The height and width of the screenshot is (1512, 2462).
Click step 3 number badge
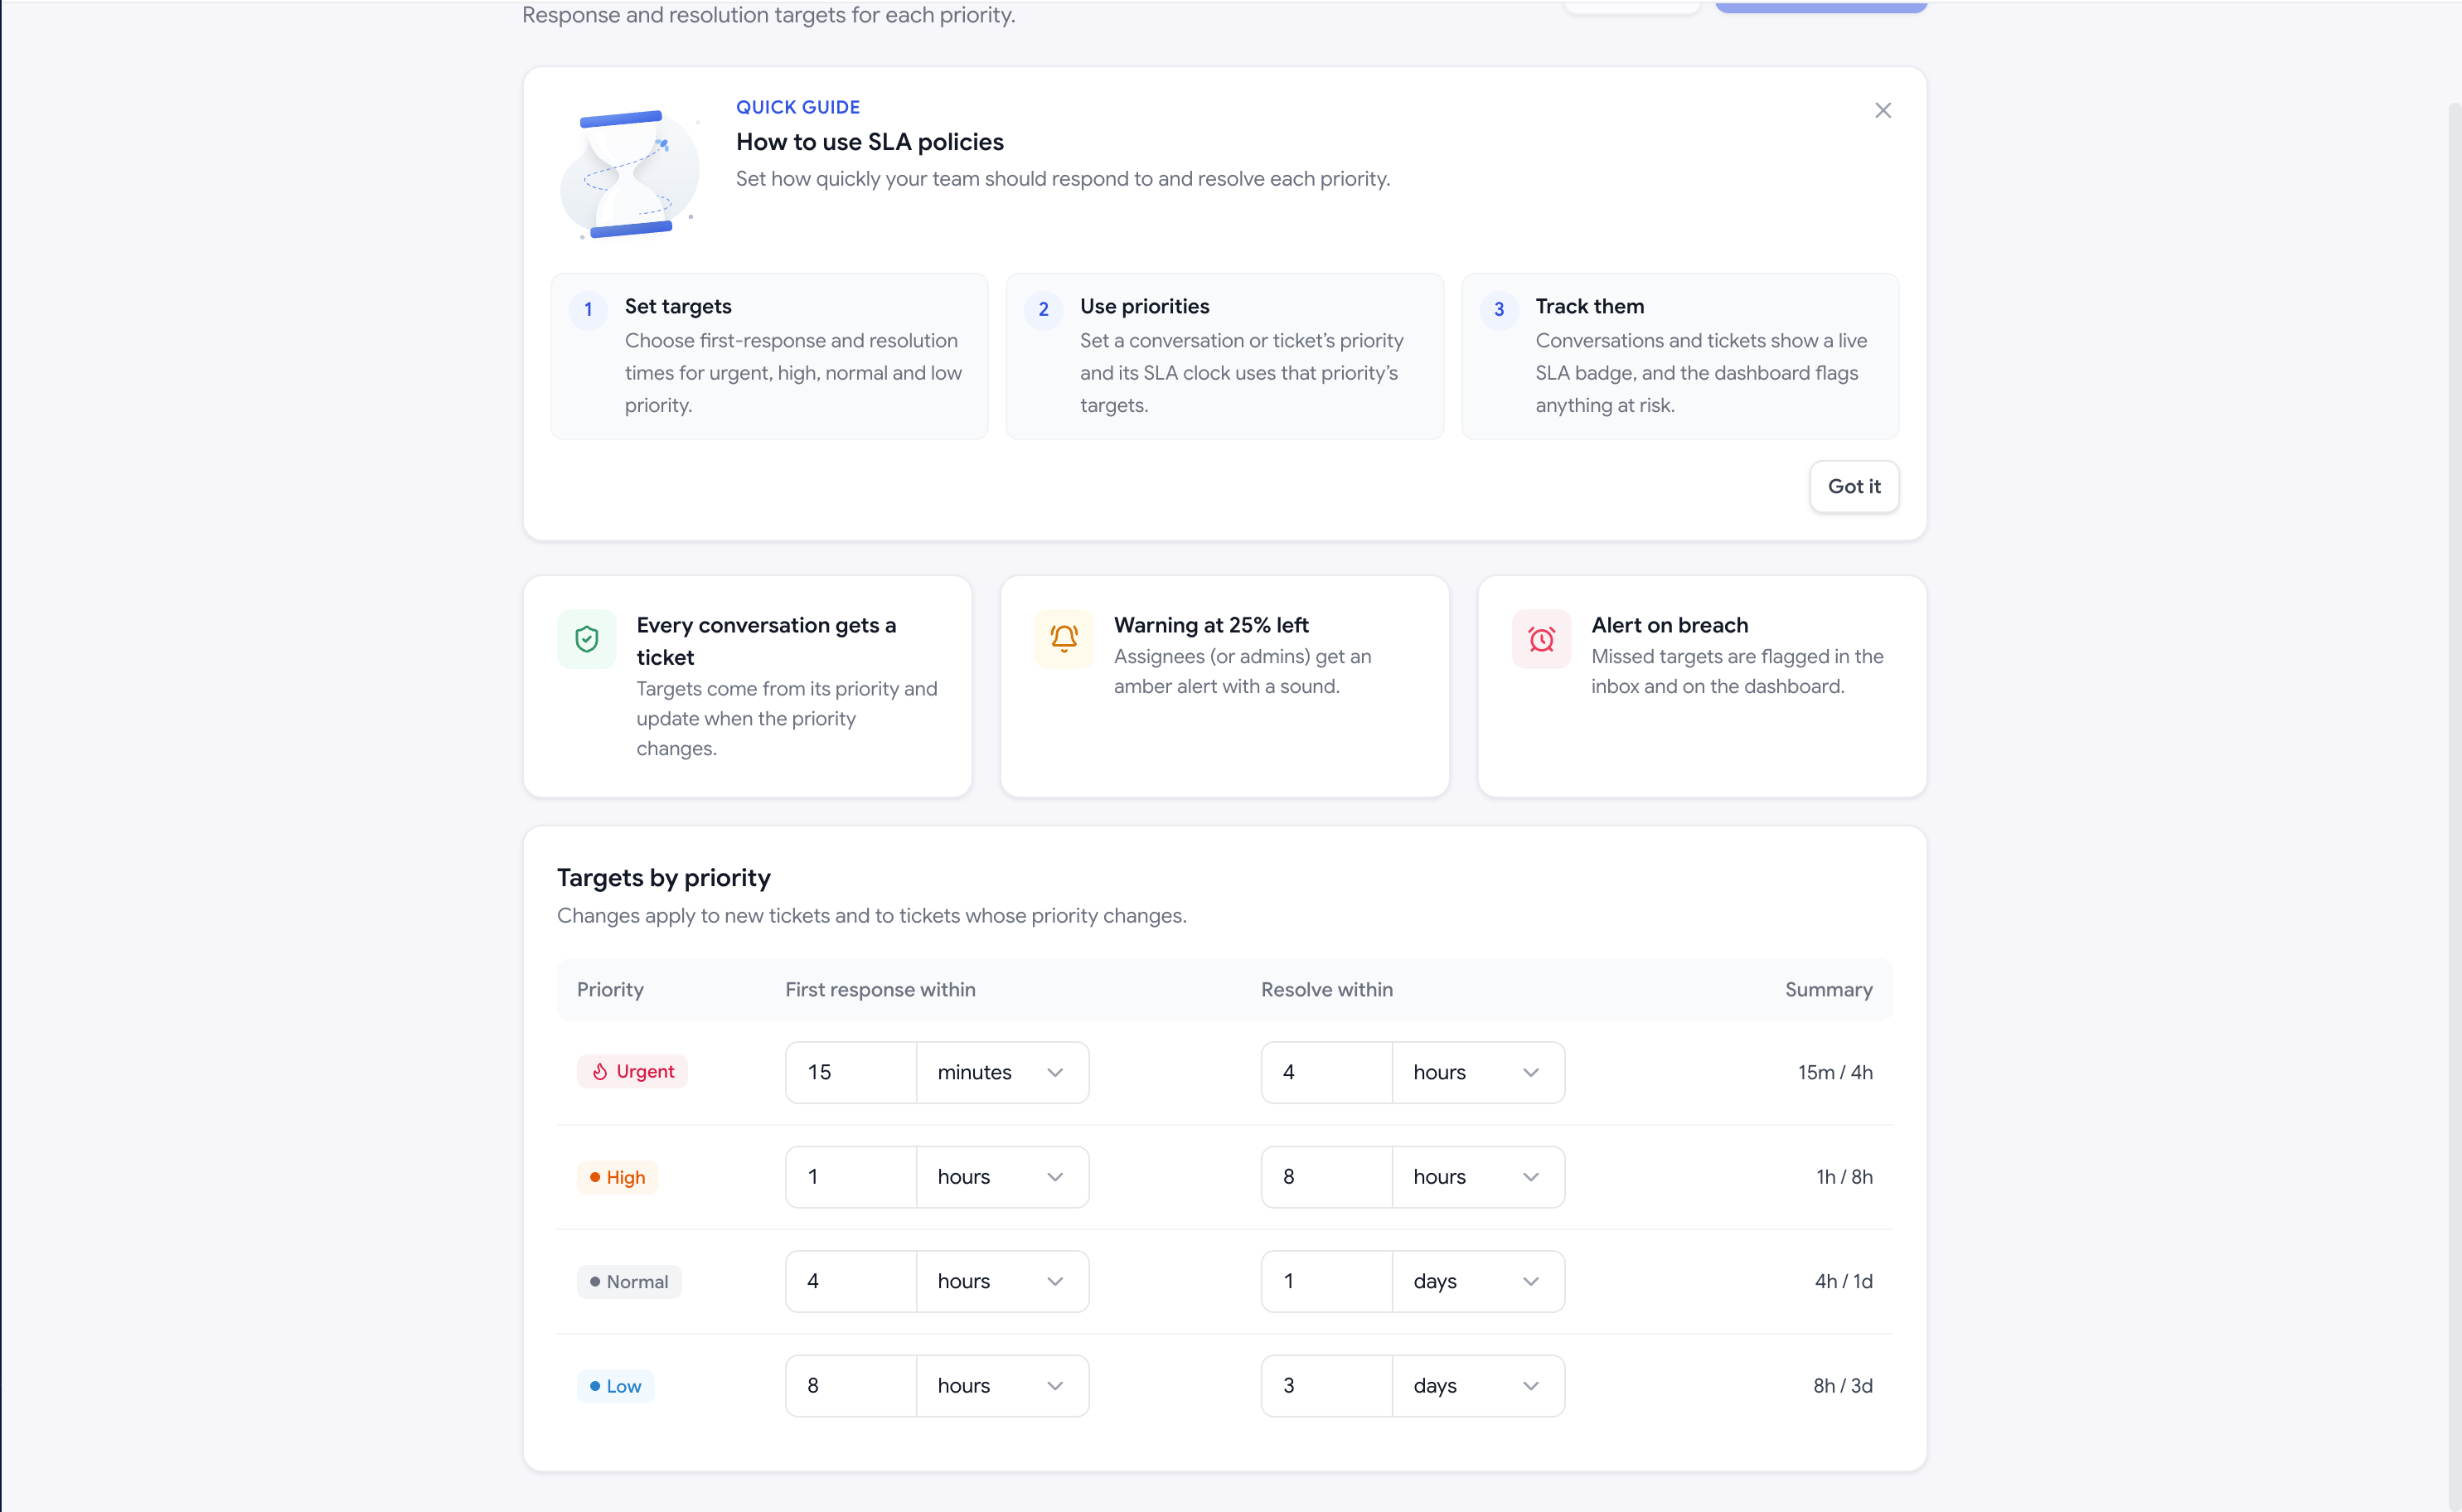tap(1498, 309)
